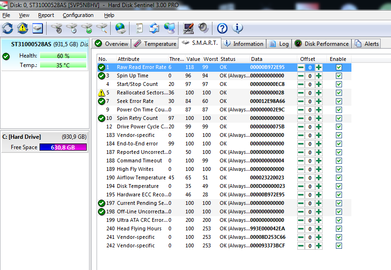Toggle Enable checkbox for Spin Up Time
This screenshot has width=391, height=270.
coord(339,76)
